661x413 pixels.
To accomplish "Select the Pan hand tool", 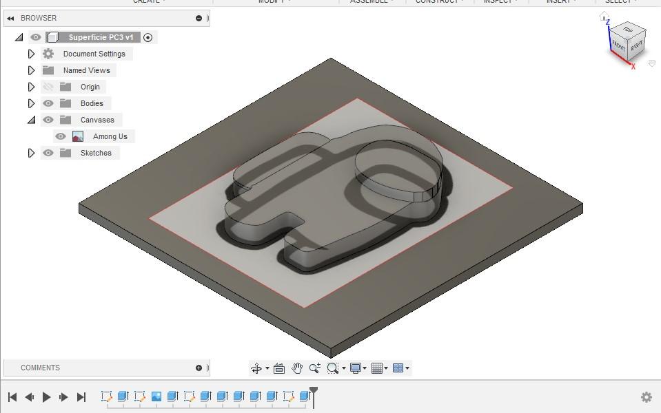I will point(297,368).
